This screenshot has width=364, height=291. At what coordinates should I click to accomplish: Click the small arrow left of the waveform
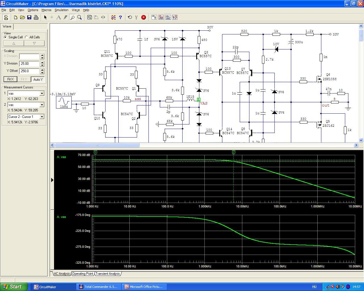point(52,180)
